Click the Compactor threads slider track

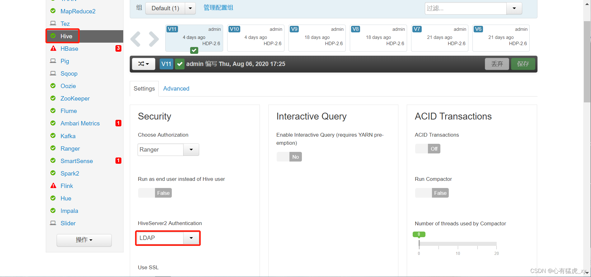point(458,244)
